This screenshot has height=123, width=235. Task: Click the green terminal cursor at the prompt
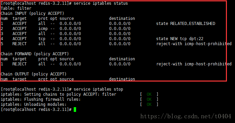[x=75, y=110]
